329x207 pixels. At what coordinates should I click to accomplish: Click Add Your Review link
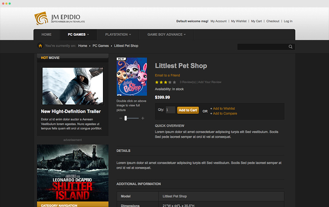tap(210, 82)
